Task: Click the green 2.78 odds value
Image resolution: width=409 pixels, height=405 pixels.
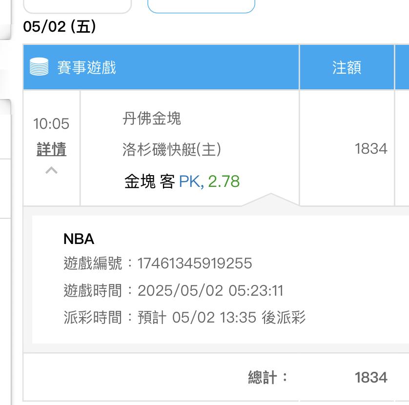Action: point(224,182)
